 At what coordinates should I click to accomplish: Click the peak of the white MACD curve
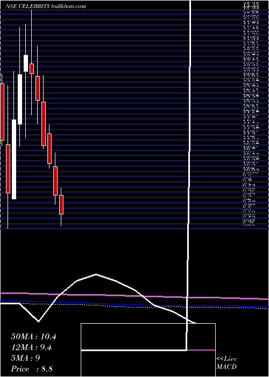(96, 274)
